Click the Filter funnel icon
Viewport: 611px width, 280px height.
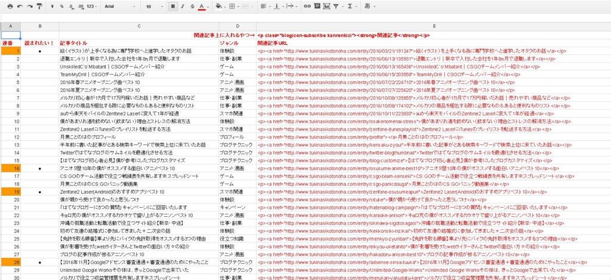click(337, 6)
